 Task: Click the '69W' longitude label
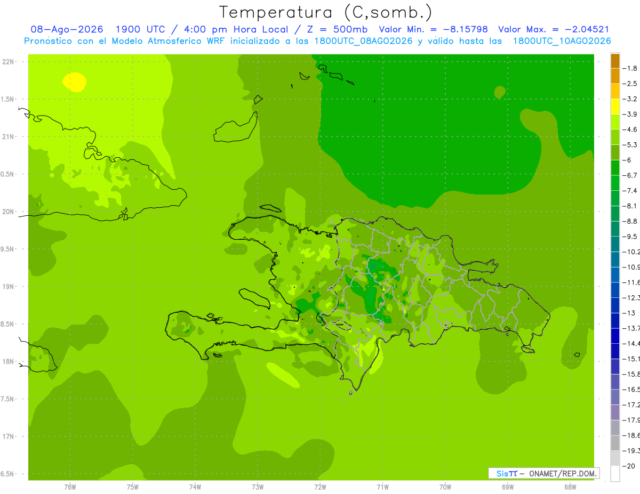tap(508, 487)
